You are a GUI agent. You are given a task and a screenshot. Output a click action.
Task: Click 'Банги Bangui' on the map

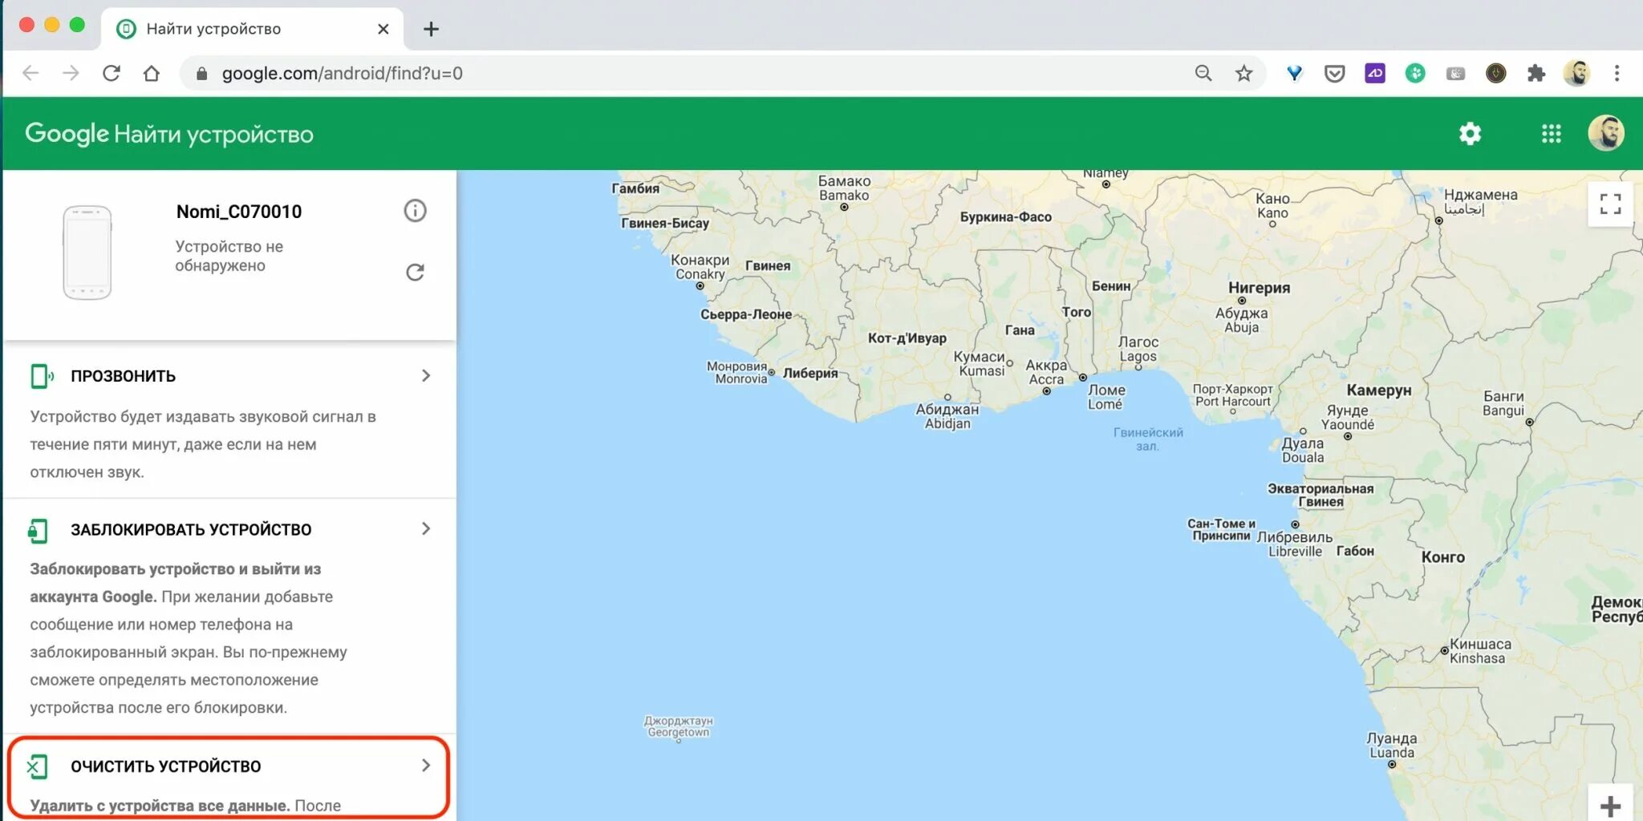[x=1503, y=403]
